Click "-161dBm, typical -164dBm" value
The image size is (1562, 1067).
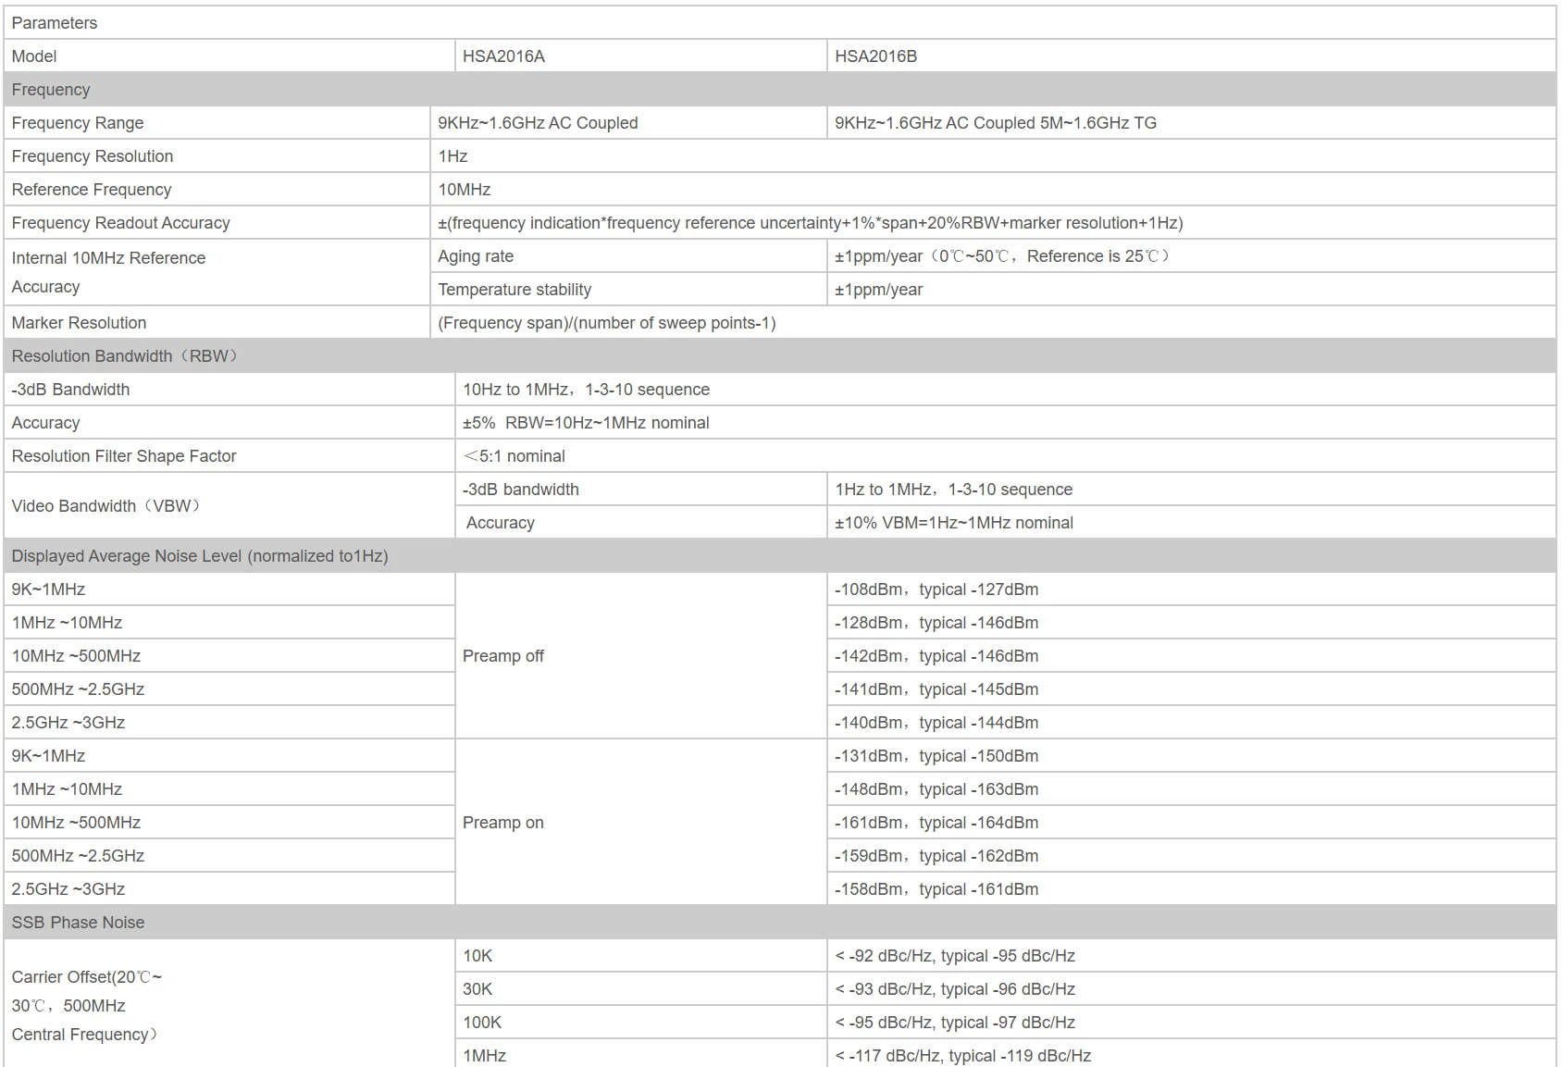936,823
